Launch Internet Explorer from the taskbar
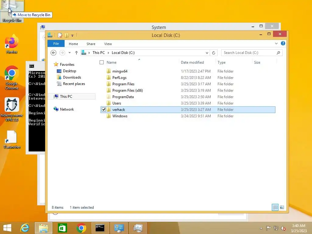Image resolution: width=312 pixels, height=234 pixels. (25, 228)
